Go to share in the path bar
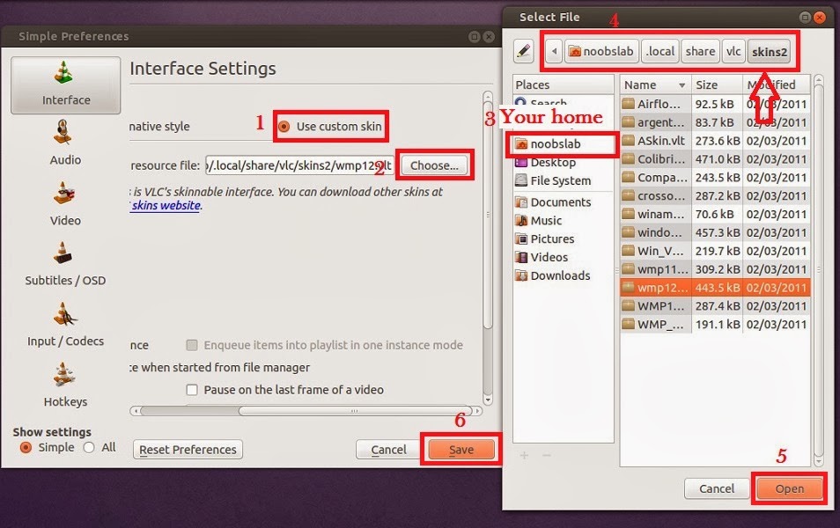This screenshot has height=528, width=840. pyautogui.click(x=700, y=51)
